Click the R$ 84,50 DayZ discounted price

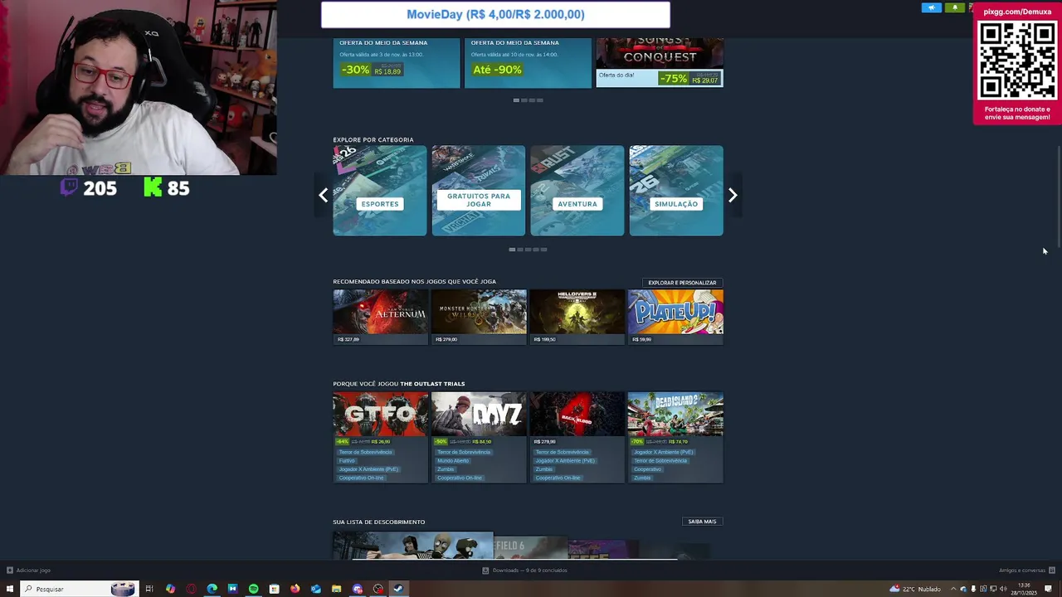point(481,442)
